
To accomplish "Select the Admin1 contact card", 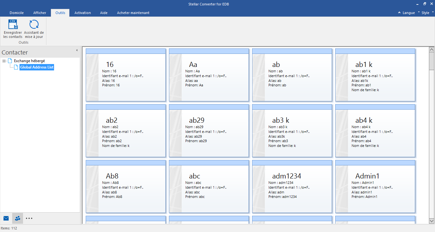I will pyautogui.click(x=375, y=186).
